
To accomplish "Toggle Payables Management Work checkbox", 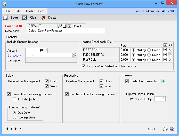I will pyautogui.click(x=101, y=86).
